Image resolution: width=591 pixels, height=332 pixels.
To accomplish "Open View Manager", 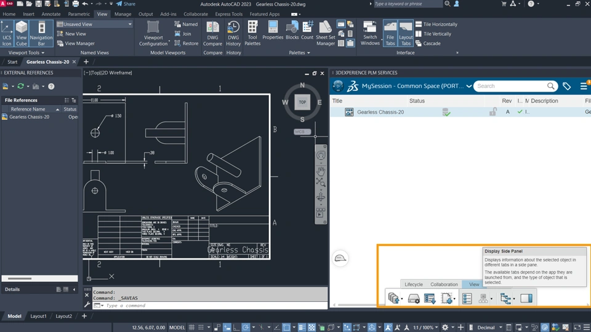I will pos(75,43).
